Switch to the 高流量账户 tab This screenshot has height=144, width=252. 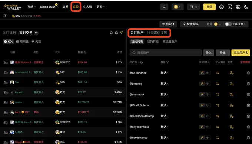(x=170, y=42)
